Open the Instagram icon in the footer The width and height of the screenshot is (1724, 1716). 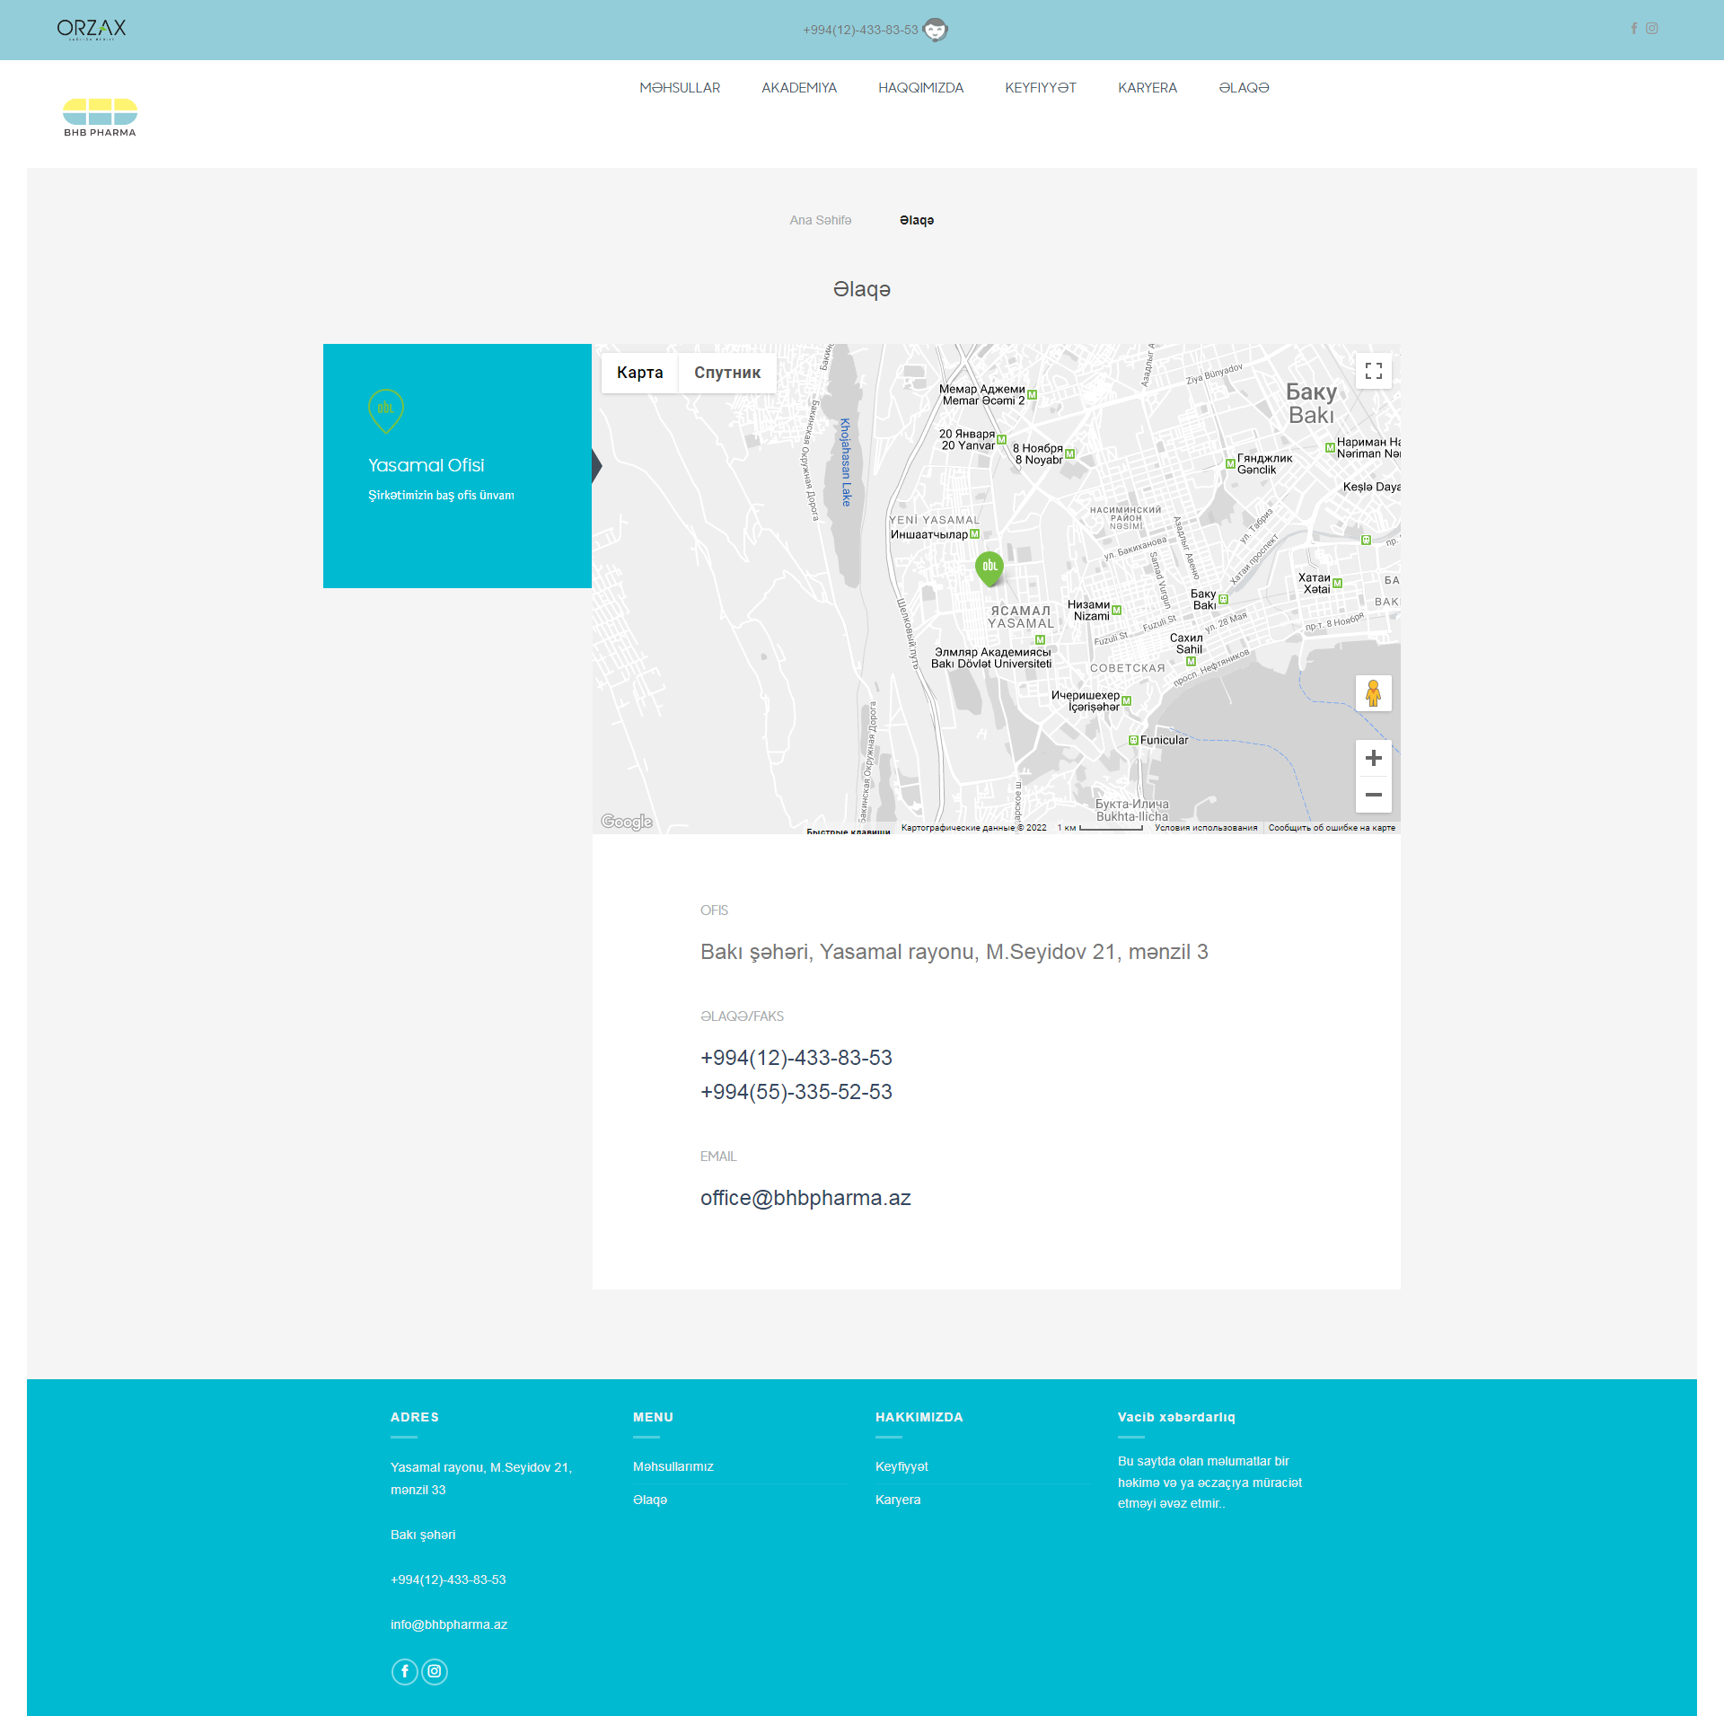[435, 1671]
